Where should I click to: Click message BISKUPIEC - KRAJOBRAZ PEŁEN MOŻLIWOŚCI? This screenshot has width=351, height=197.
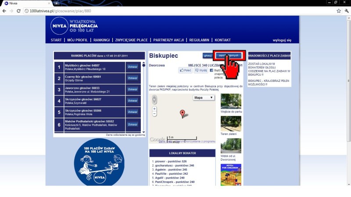click(269, 83)
